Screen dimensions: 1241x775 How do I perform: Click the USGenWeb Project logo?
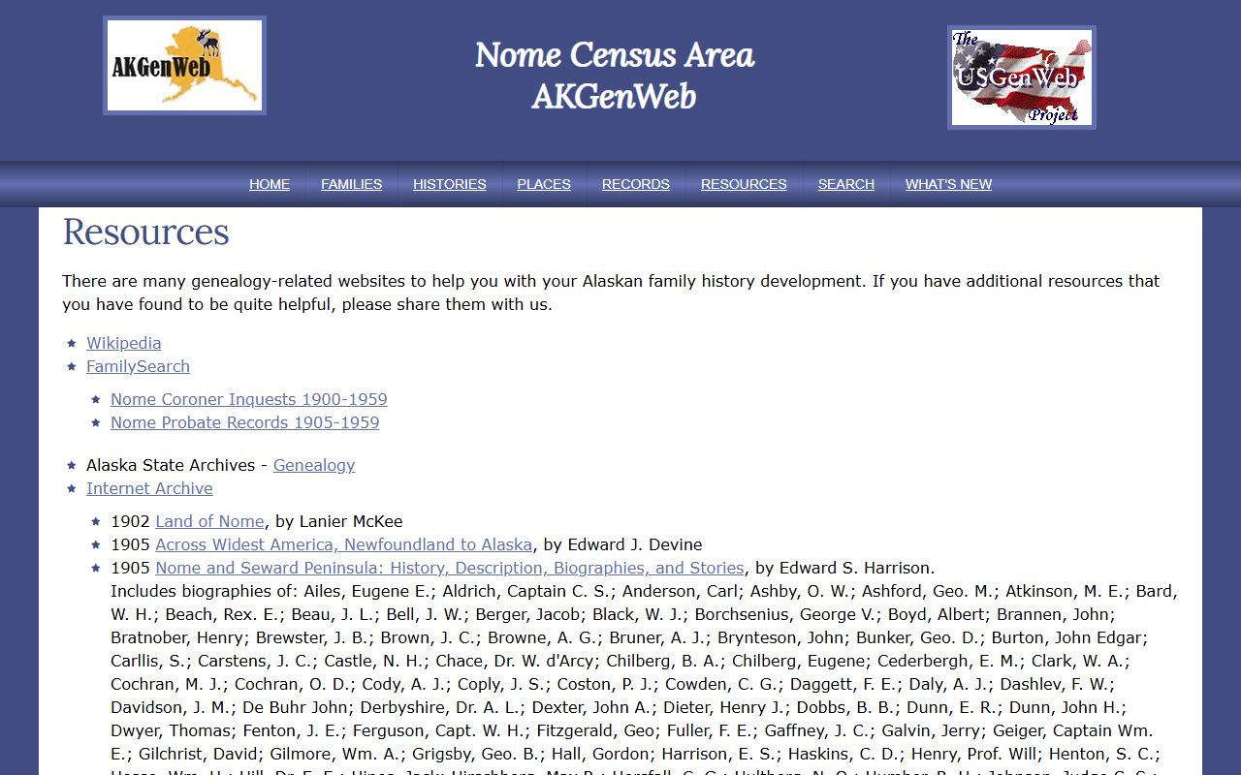(x=1021, y=77)
